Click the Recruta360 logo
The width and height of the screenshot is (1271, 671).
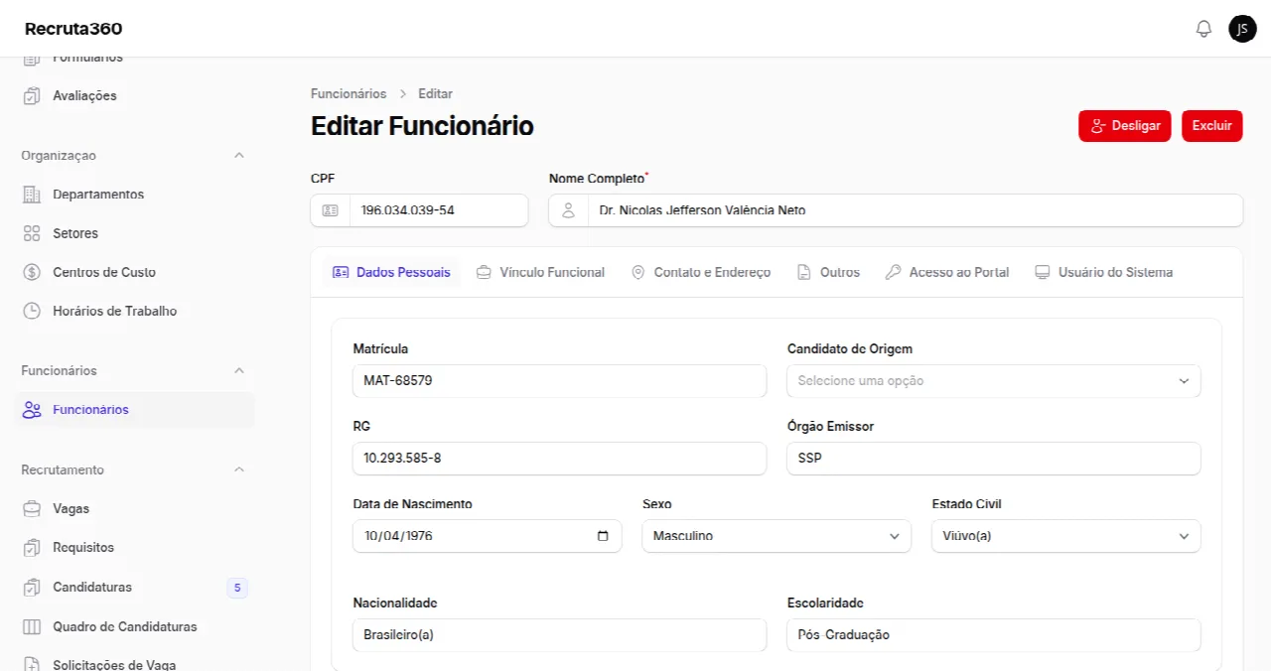point(73,29)
